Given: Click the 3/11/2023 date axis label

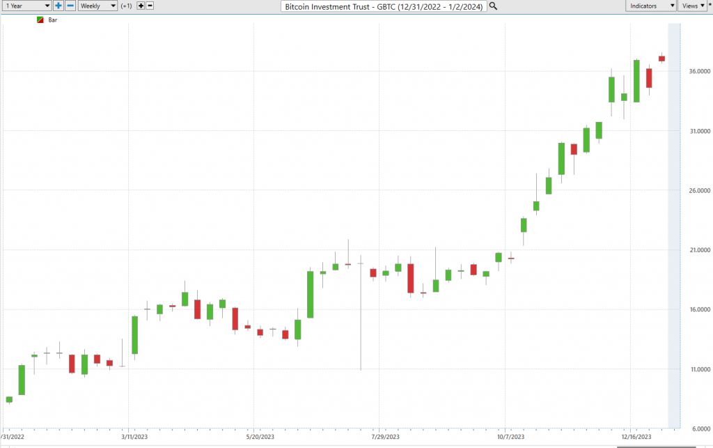Looking at the screenshot, I should pos(134,437).
